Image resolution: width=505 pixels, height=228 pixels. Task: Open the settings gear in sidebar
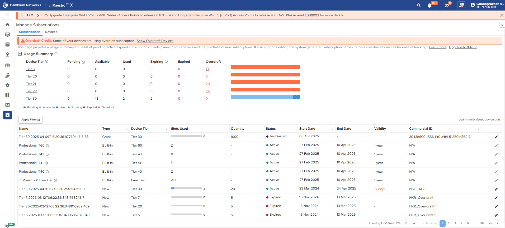point(7,85)
